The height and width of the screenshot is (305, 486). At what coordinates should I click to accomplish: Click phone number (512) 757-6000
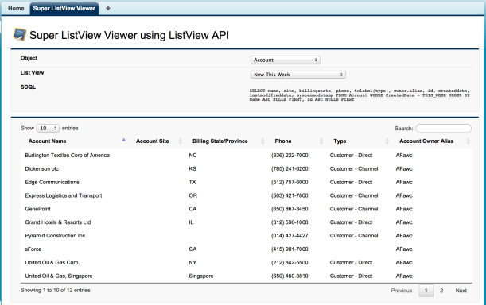pos(290,182)
